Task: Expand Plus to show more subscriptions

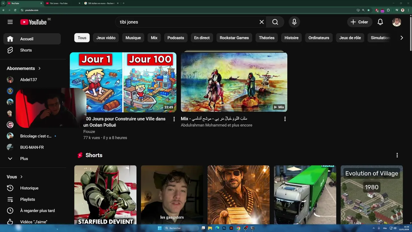Action: coord(32,159)
